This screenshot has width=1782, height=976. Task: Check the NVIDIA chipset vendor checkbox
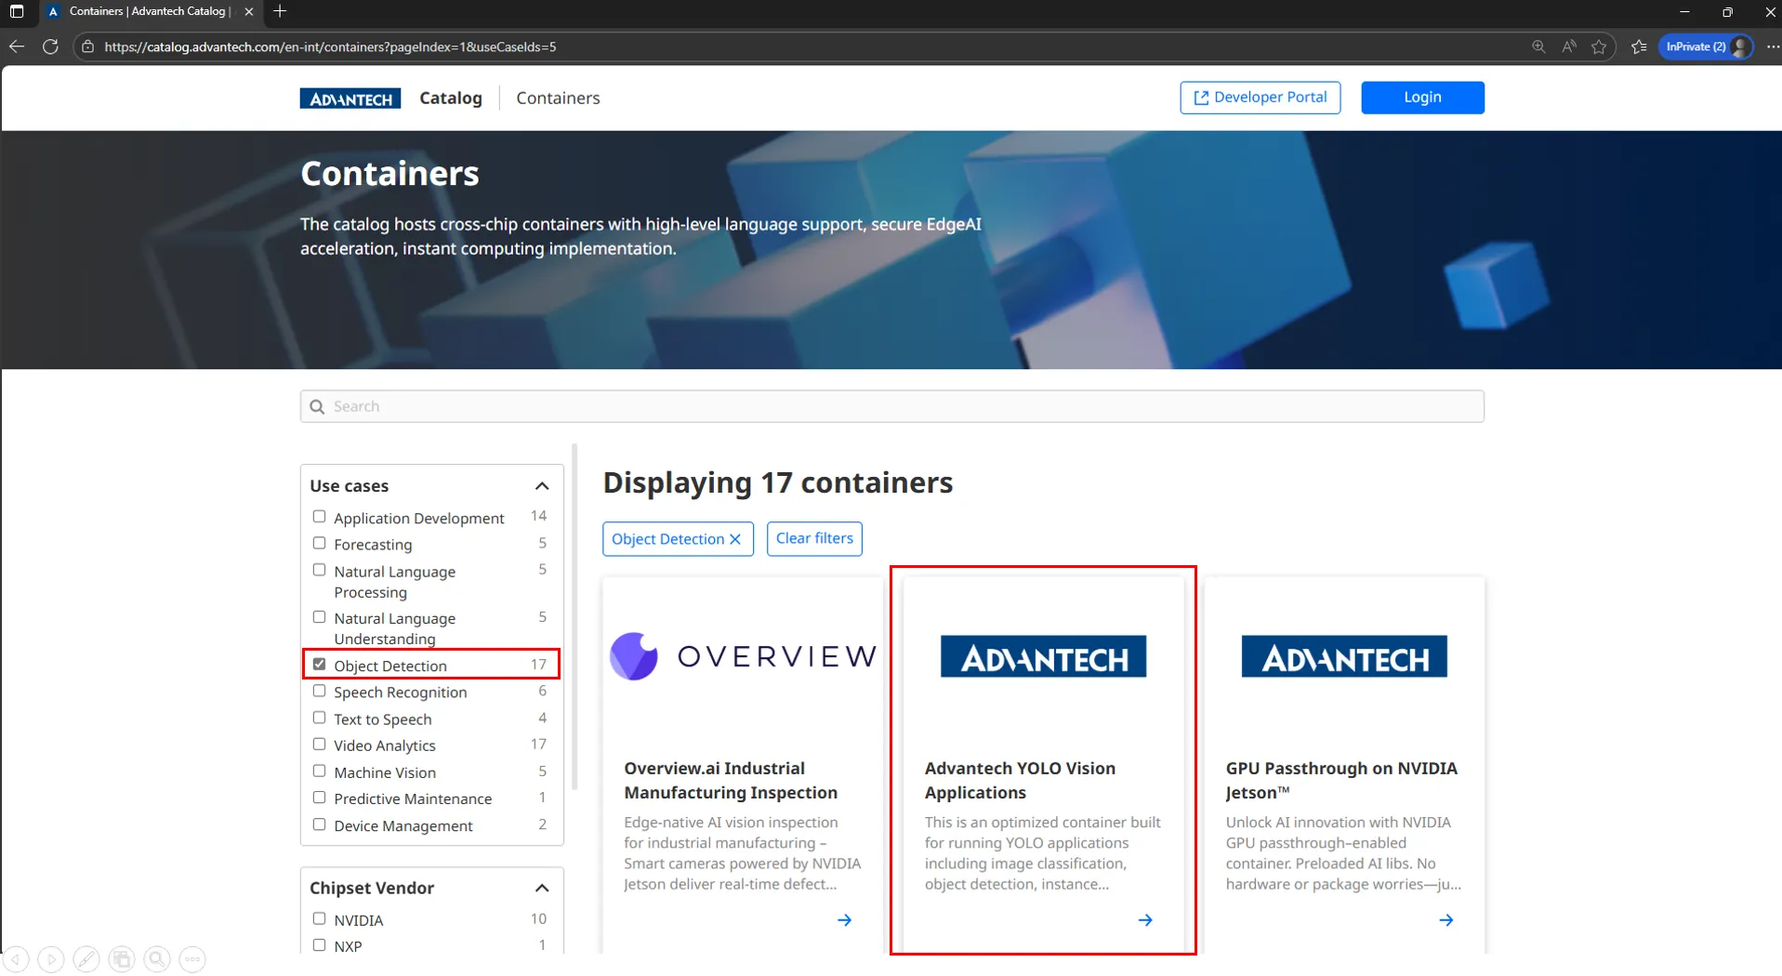319,919
